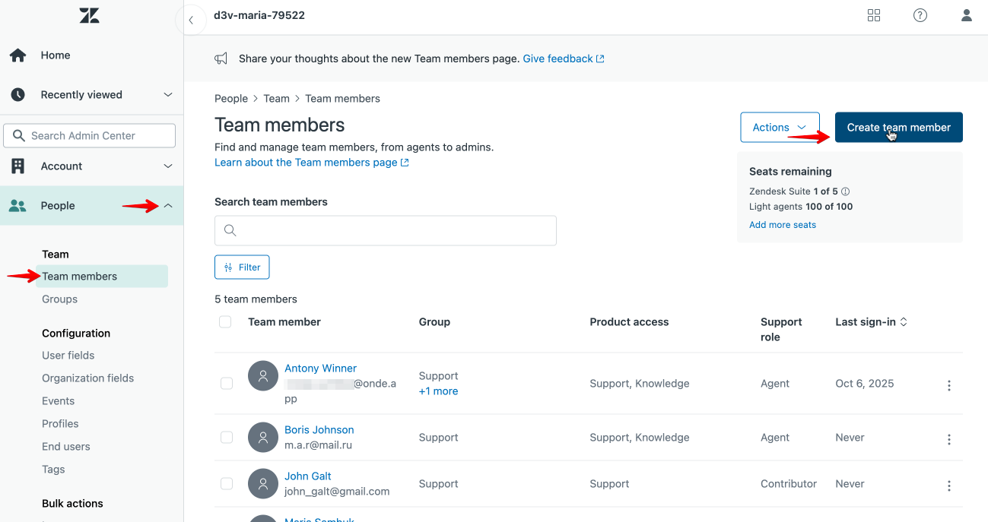
Task: Follow the Add more seats link
Action: 783,225
